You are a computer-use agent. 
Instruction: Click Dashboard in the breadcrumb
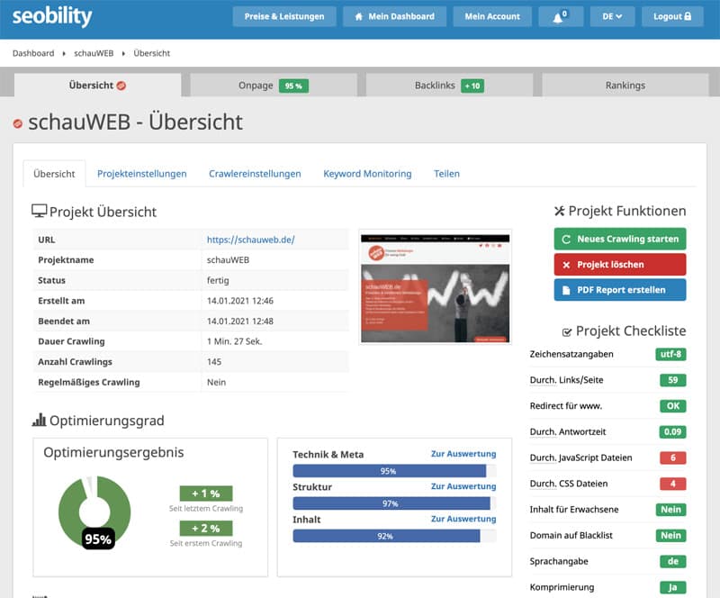(x=33, y=53)
